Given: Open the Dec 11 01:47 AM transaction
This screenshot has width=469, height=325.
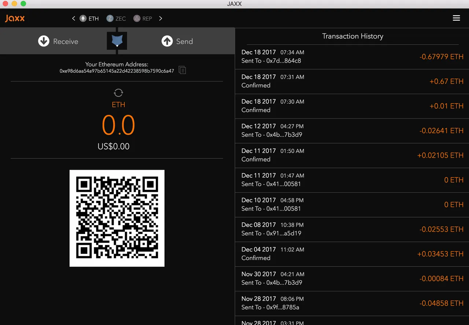Looking at the screenshot, I should click(352, 180).
